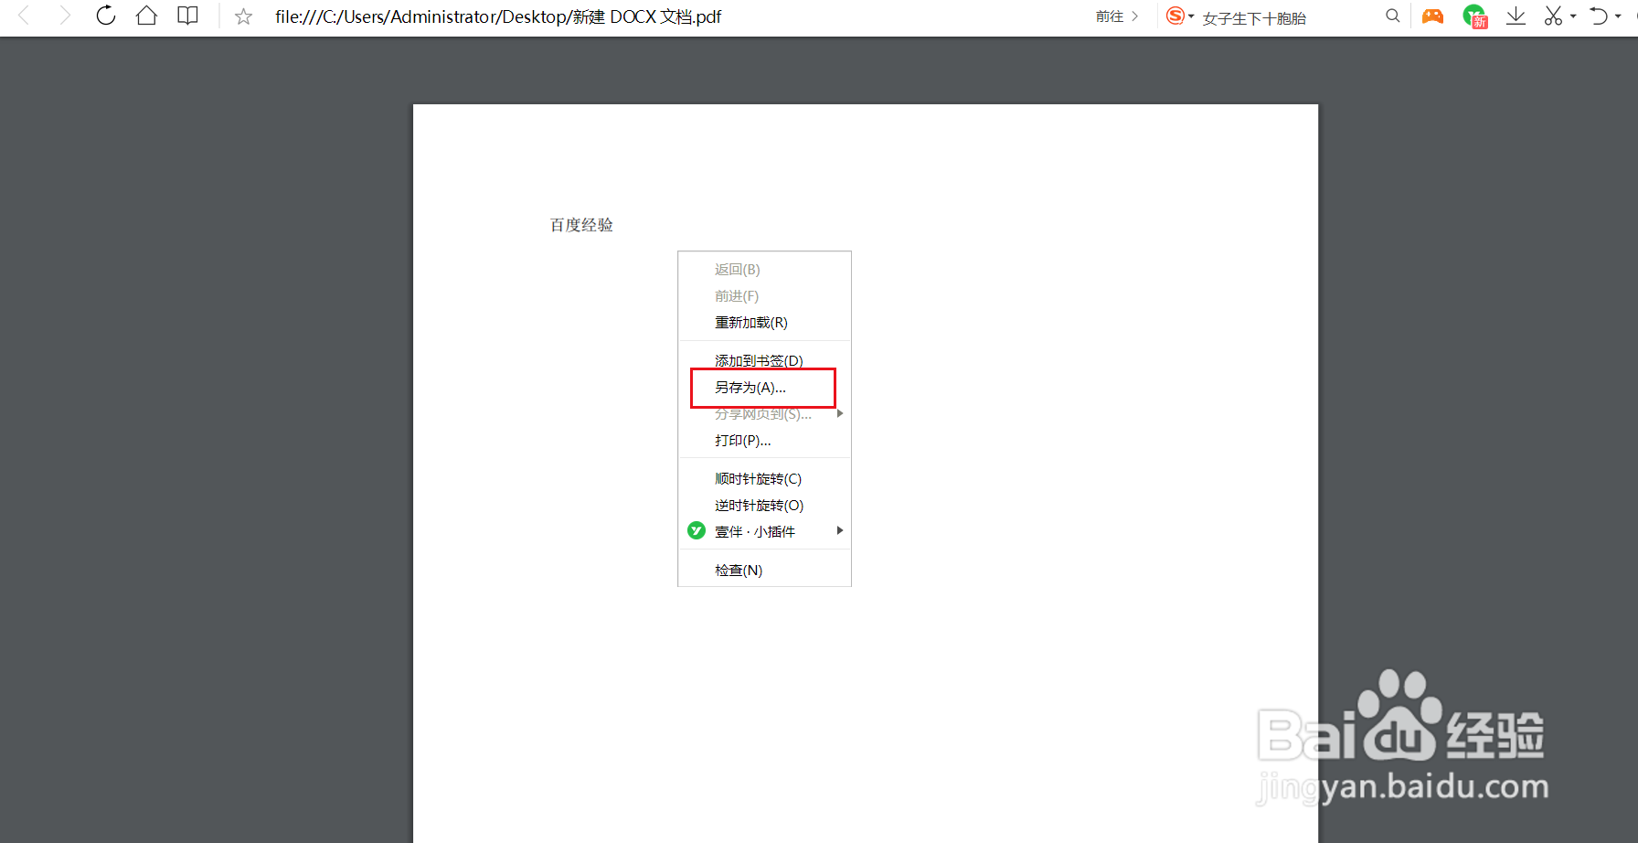The width and height of the screenshot is (1638, 843).
Task: Select 检查(N) inspect entry
Action: [764, 570]
